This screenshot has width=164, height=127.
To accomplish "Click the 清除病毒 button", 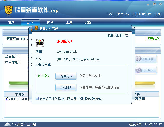I will point(66,76).
